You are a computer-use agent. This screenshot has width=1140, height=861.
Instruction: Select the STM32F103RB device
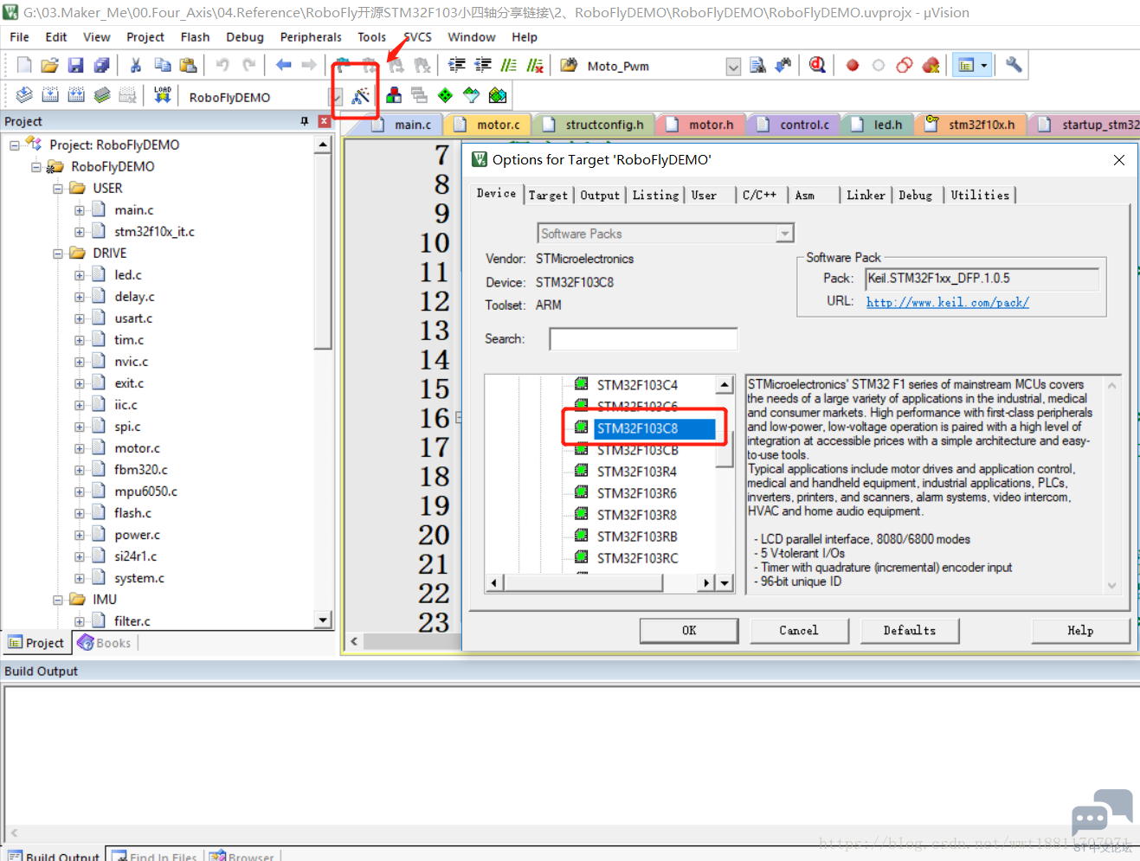pos(638,537)
